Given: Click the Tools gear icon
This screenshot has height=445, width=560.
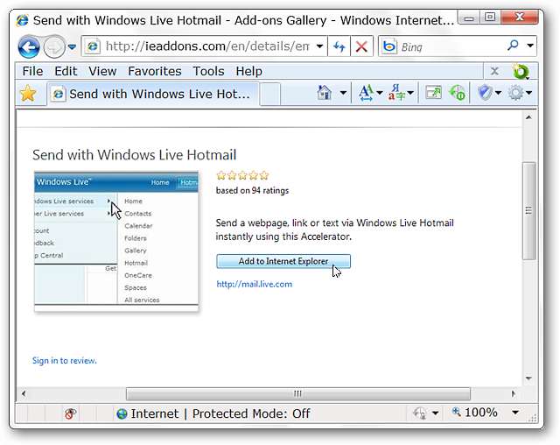Looking at the screenshot, I should pos(516,93).
